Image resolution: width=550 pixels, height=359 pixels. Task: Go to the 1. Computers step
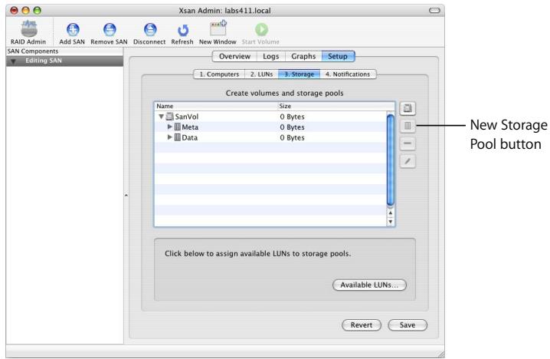(x=219, y=74)
